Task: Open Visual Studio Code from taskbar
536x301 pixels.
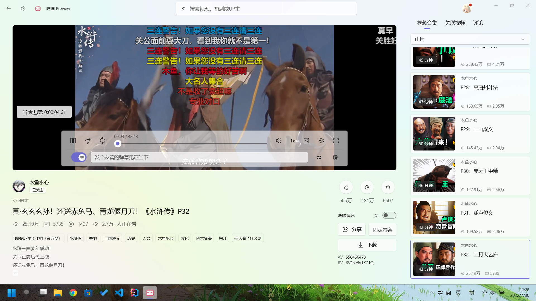Action: [119, 293]
